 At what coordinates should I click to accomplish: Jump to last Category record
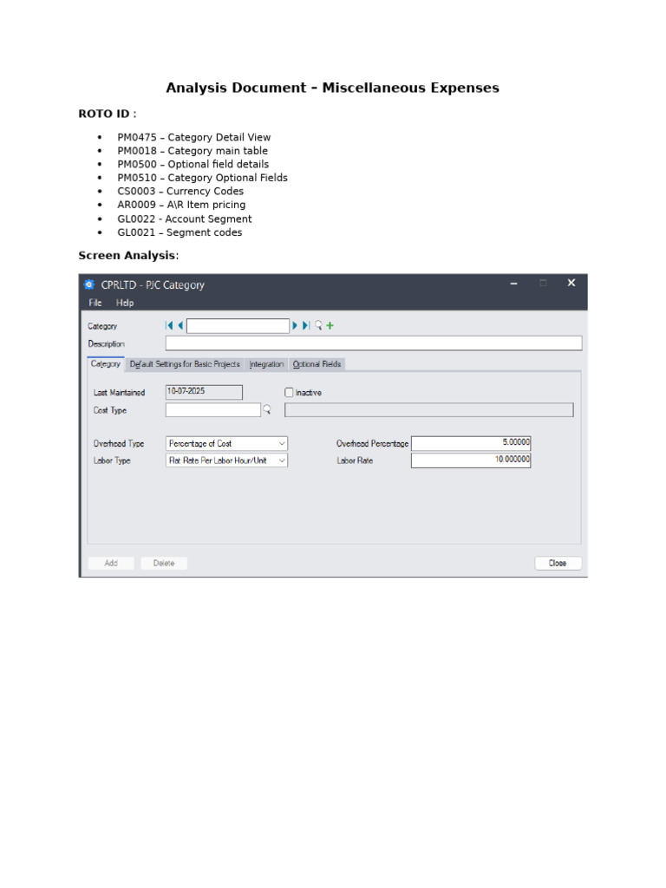click(x=306, y=326)
